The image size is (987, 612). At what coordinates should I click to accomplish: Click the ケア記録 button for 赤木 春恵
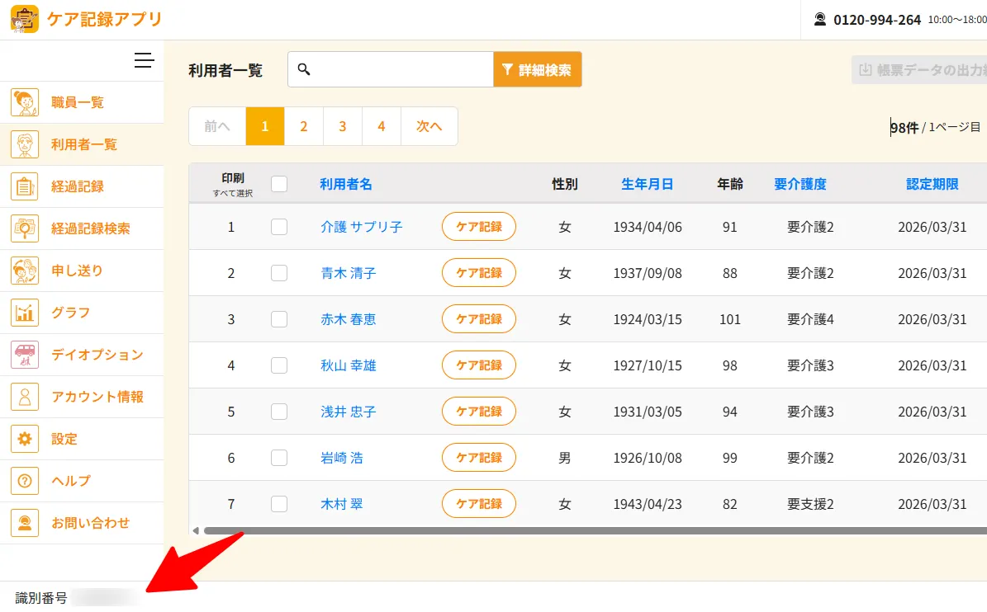tap(478, 319)
